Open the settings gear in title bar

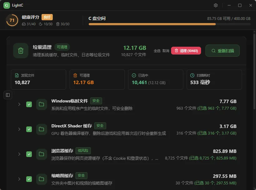pos(216,5)
